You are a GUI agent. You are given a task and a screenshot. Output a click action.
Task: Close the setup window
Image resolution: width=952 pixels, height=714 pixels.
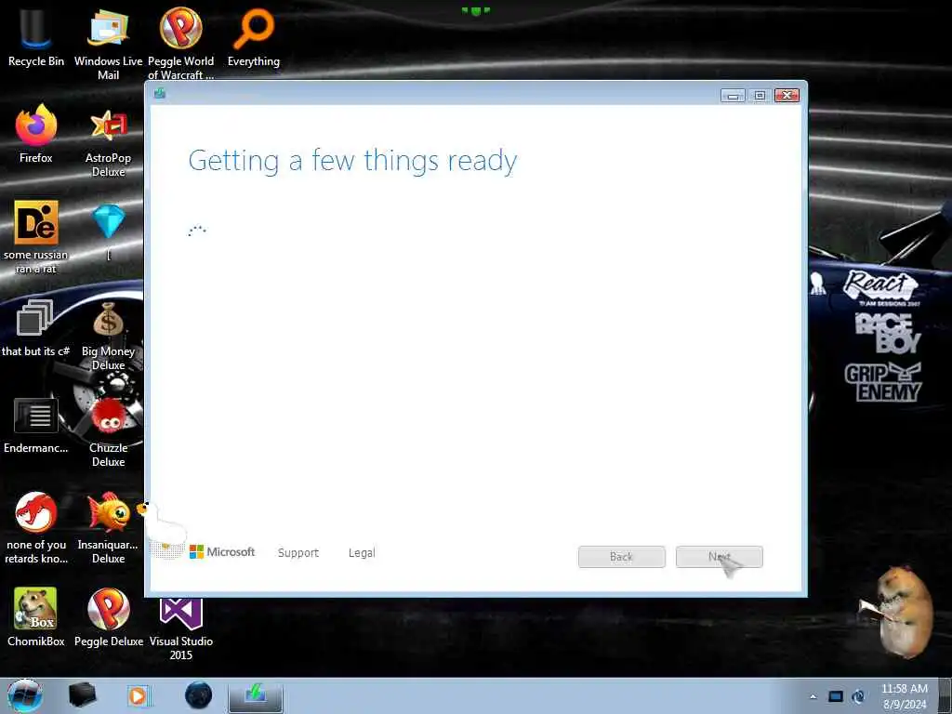pyautogui.click(x=787, y=96)
